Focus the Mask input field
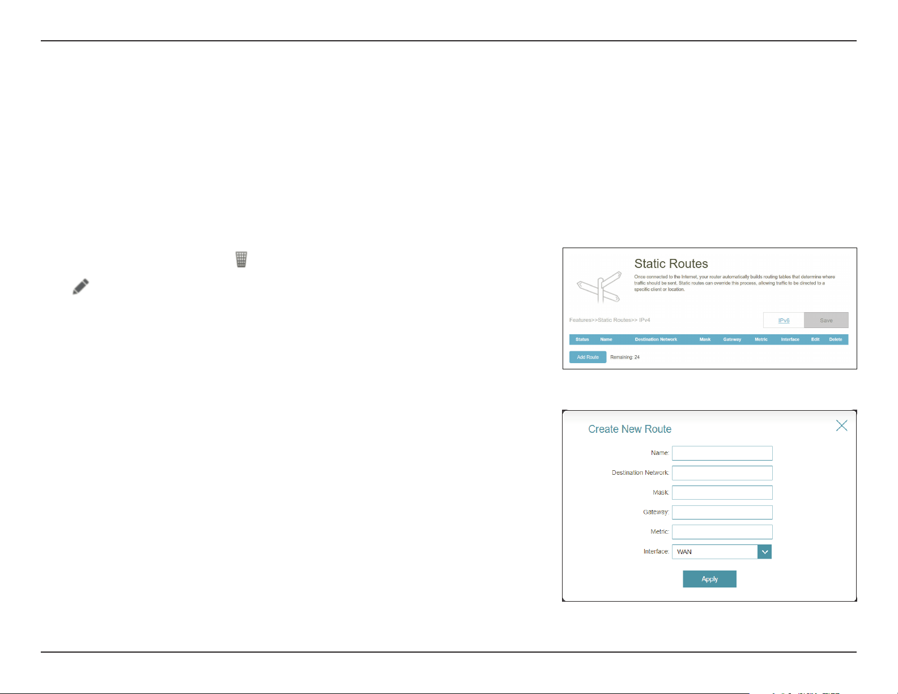Image resolution: width=898 pixels, height=694 pixels. pos(722,492)
